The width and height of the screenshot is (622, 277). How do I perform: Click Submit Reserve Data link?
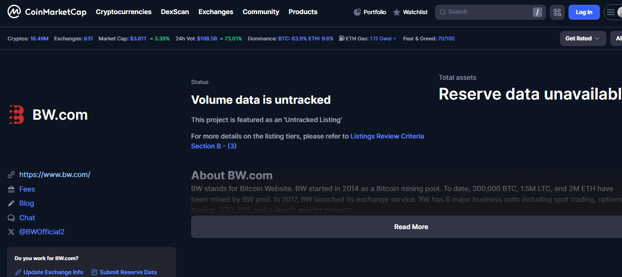128,272
